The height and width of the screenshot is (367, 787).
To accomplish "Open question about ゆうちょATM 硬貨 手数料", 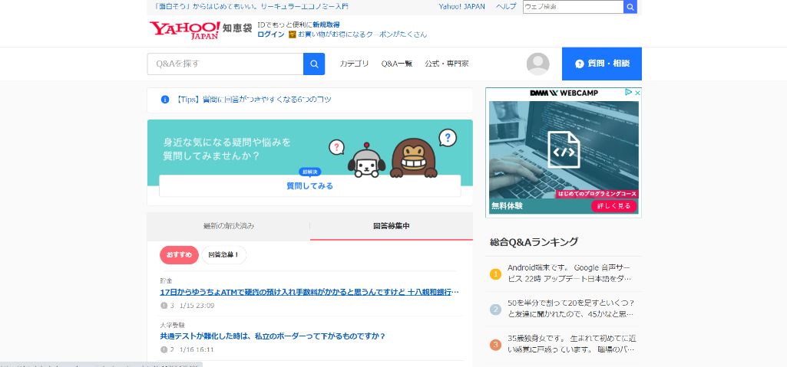I will [309, 292].
